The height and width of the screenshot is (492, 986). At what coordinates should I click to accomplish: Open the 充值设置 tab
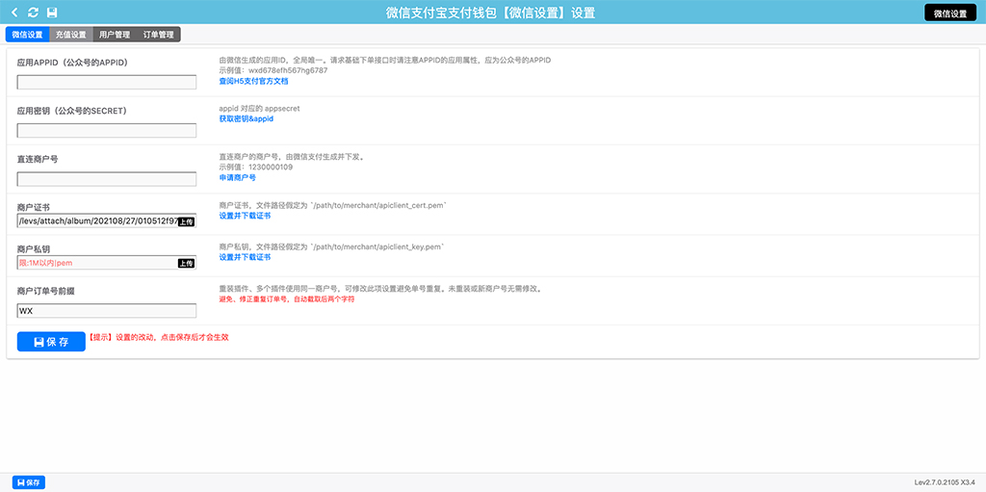70,35
